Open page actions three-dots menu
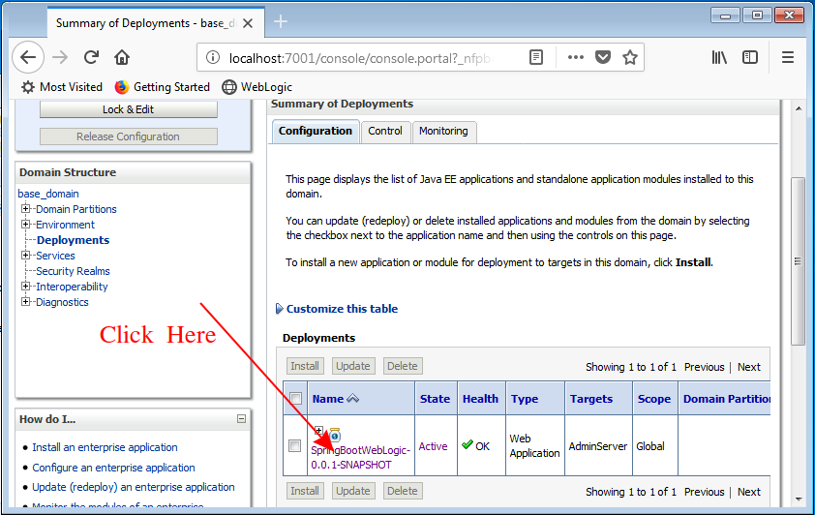Viewport: 815px width, 515px height. [575, 57]
